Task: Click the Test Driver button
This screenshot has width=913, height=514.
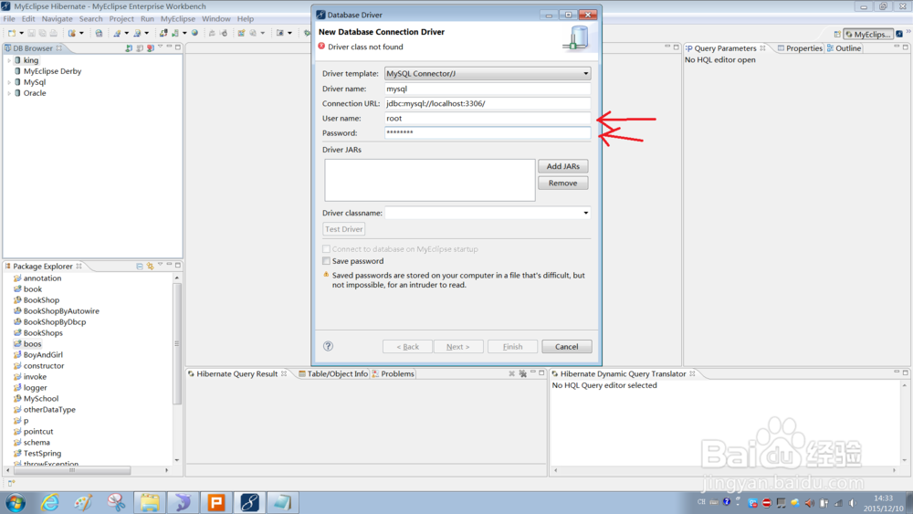Action: tap(344, 229)
